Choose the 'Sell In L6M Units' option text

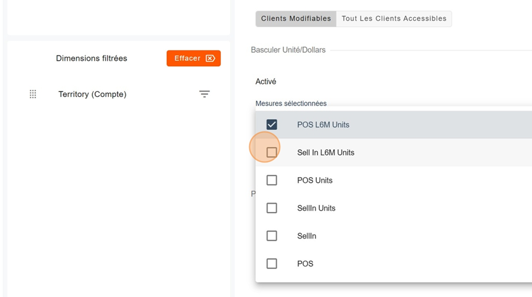coord(326,152)
